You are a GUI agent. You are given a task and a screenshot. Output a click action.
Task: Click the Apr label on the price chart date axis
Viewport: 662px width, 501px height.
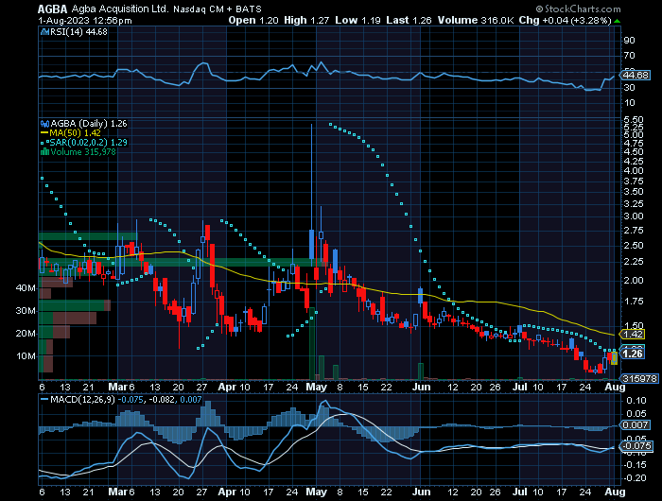[227, 387]
